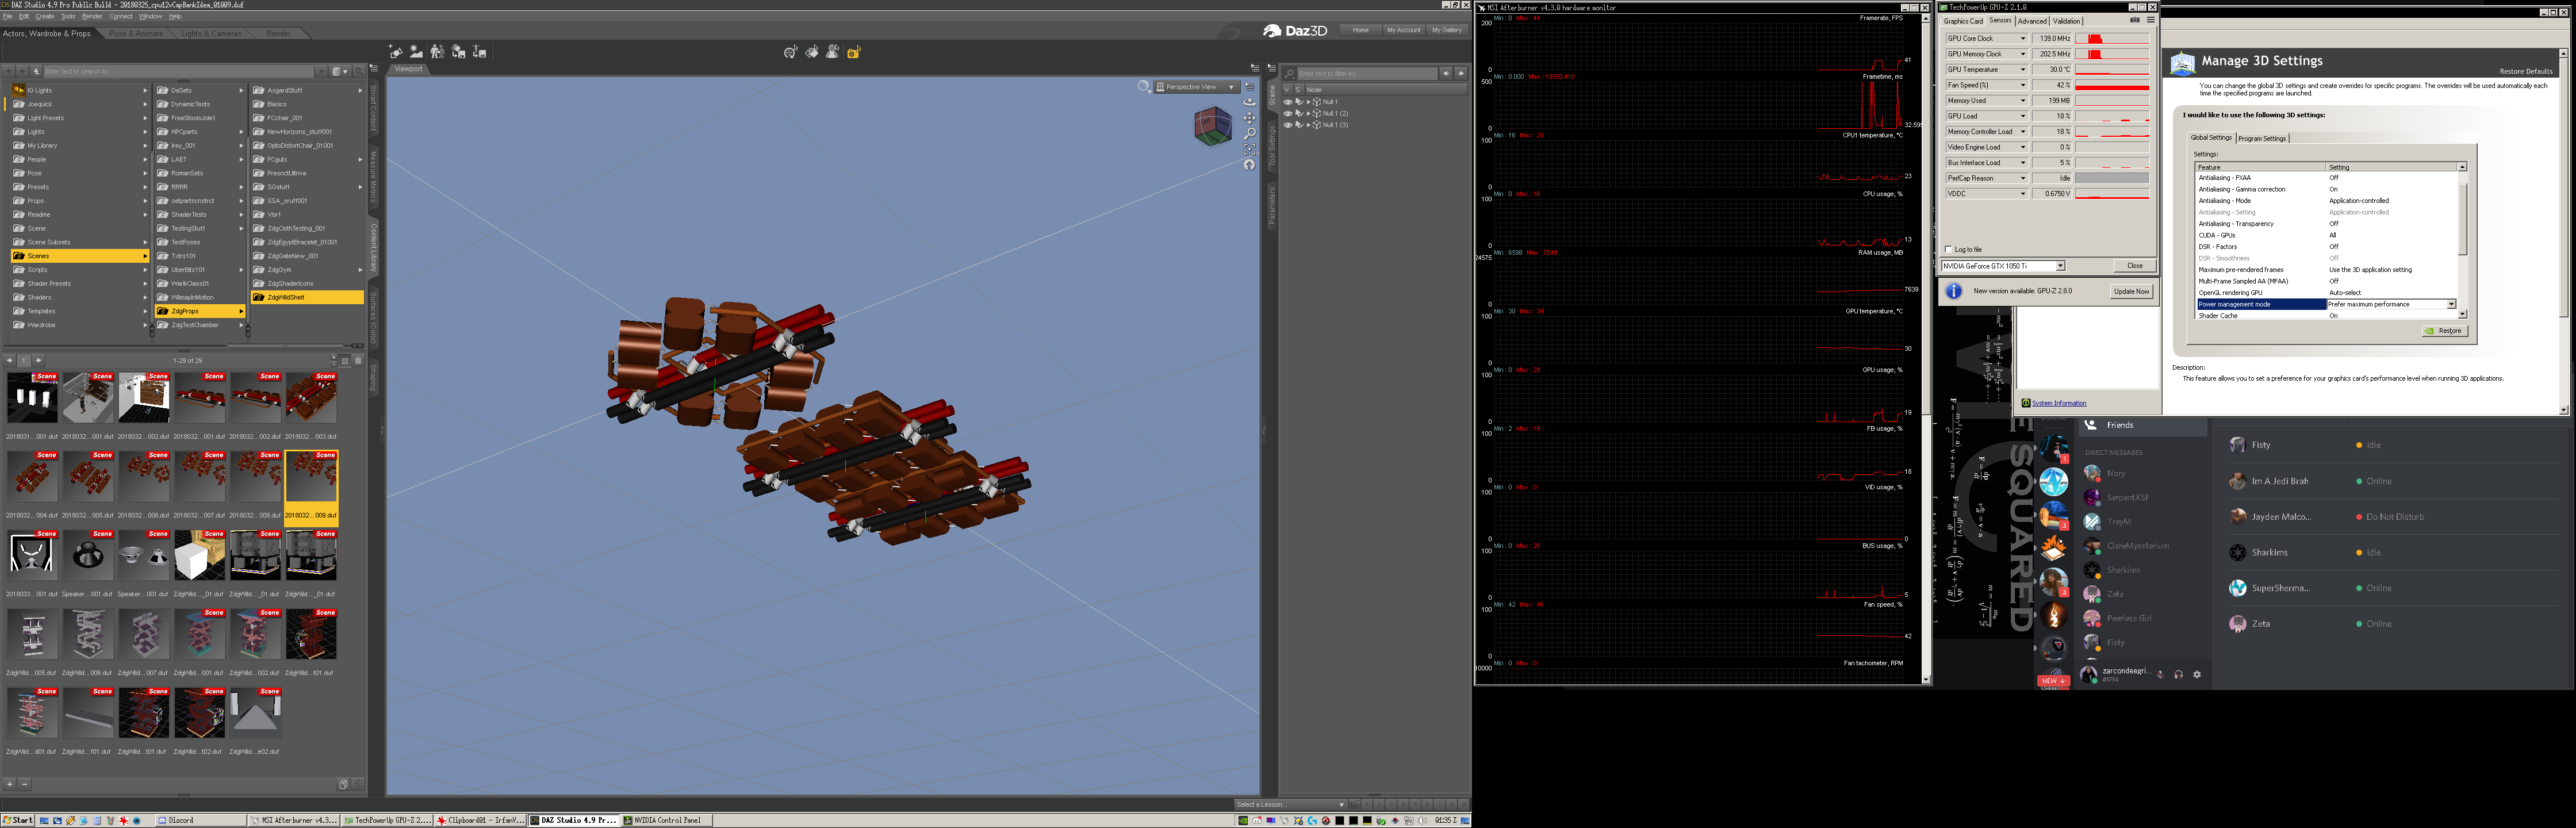2576x828 pixels.
Task: Toggle visibility of Null 1 (3) node
Action: pyautogui.click(x=1288, y=125)
